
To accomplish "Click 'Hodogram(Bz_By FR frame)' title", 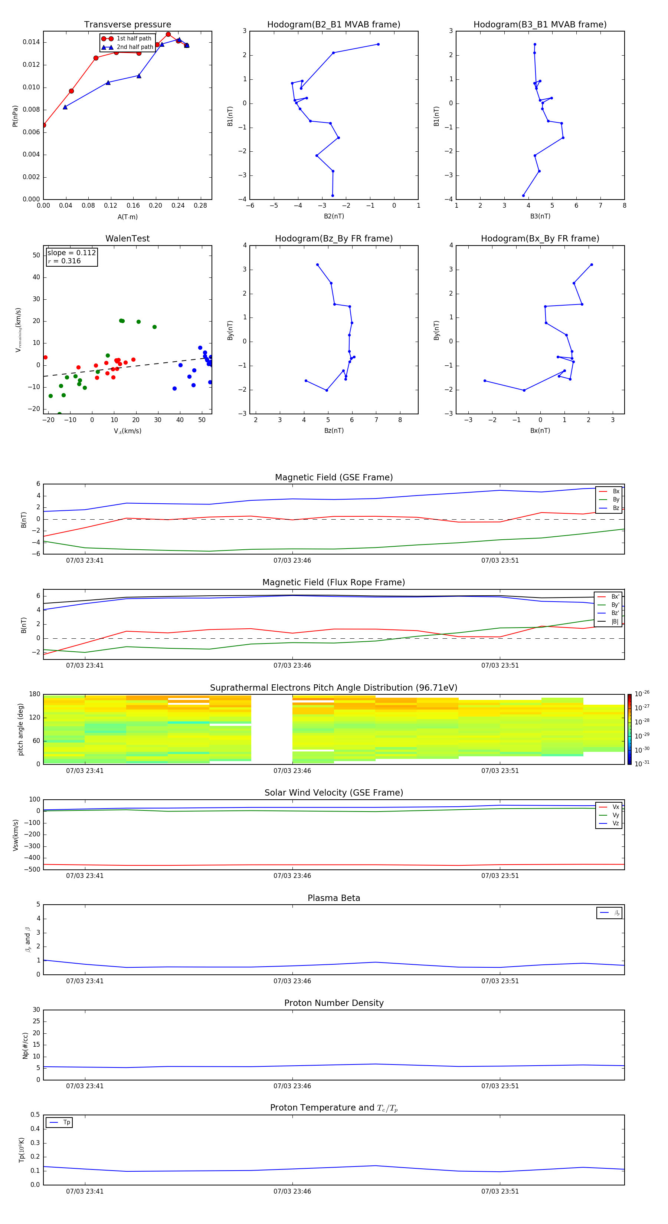I will [x=334, y=238].
